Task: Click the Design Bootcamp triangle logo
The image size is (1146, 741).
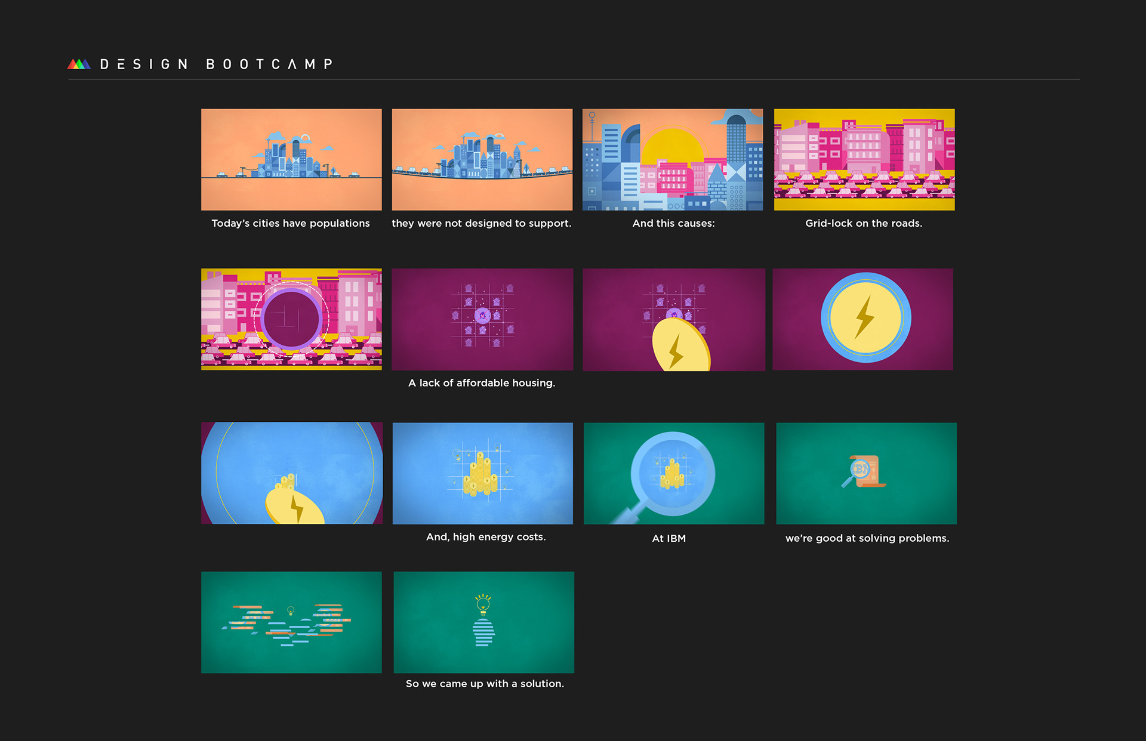Action: [79, 64]
